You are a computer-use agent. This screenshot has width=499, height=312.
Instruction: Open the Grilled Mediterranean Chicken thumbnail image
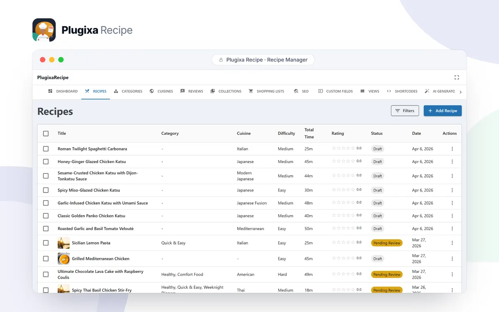[64, 259]
